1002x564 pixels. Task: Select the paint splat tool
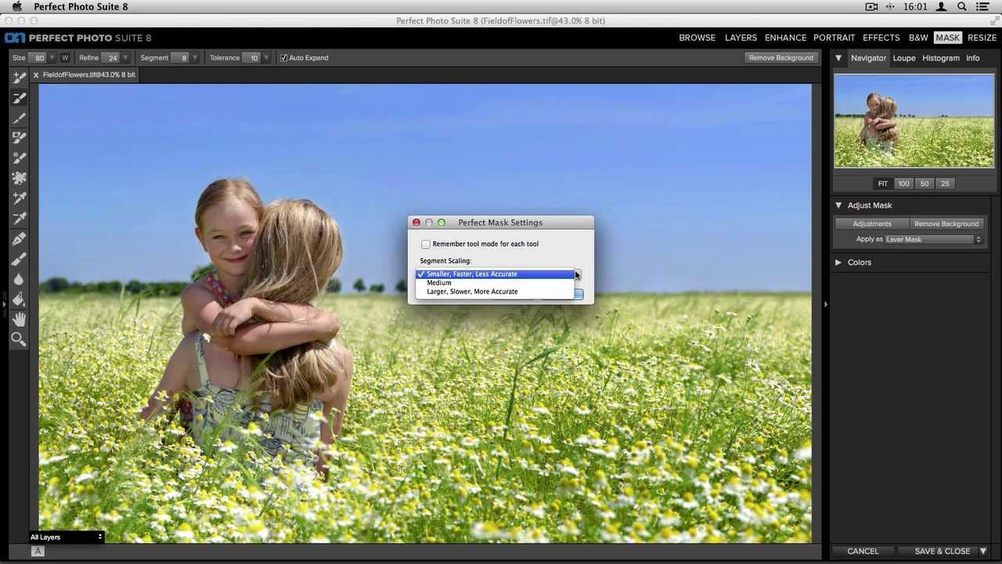20,179
